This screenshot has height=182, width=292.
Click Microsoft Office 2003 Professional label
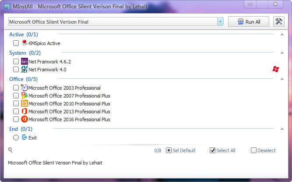click(x=64, y=88)
